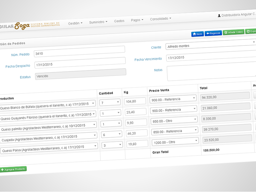Open the Queso Paisa product dropdown
The width and height of the screenshot is (256, 192).
[48, 147]
